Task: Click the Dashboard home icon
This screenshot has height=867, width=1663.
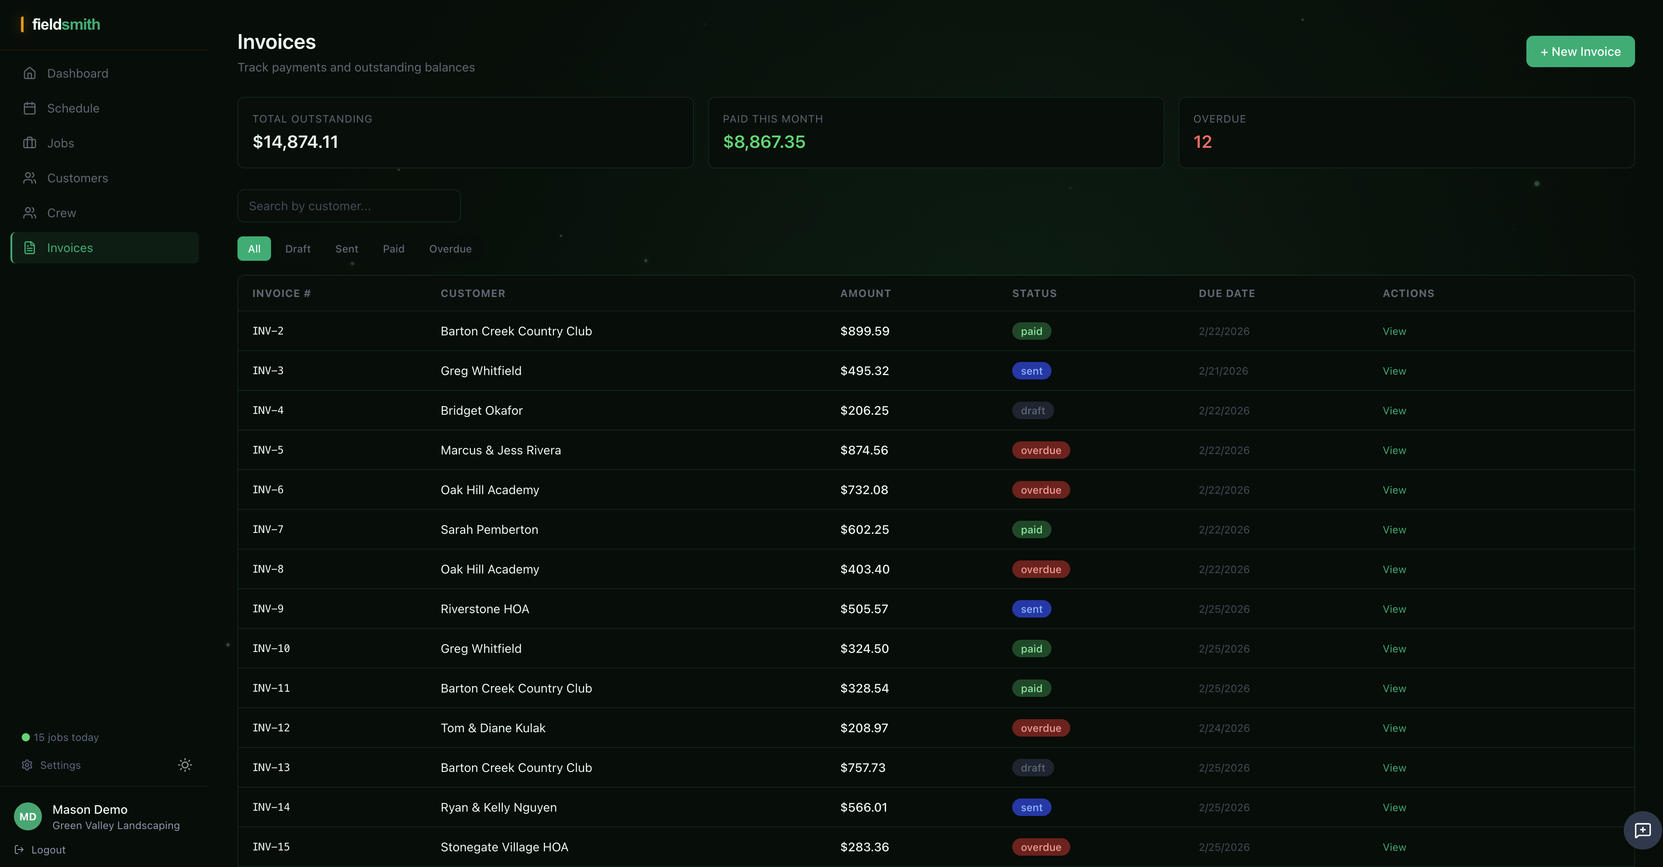Action: click(x=30, y=74)
